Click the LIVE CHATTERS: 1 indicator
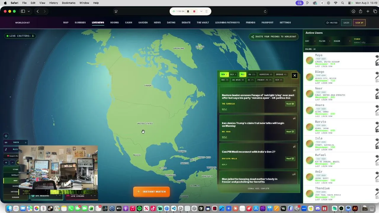The height and width of the screenshot is (213, 379). point(20,36)
